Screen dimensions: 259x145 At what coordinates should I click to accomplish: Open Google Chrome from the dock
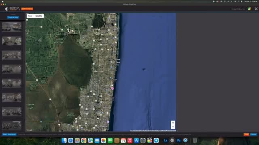(84, 141)
